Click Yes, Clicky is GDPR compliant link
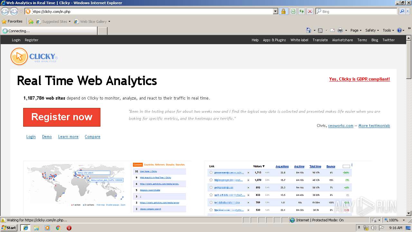The image size is (412, 232). (x=360, y=79)
